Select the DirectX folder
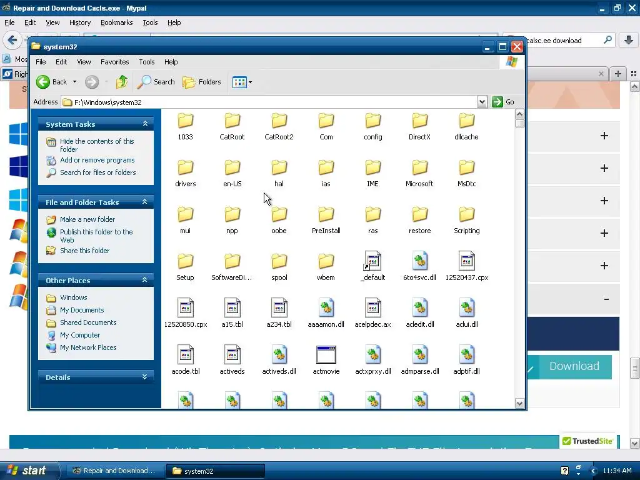 coord(419,127)
